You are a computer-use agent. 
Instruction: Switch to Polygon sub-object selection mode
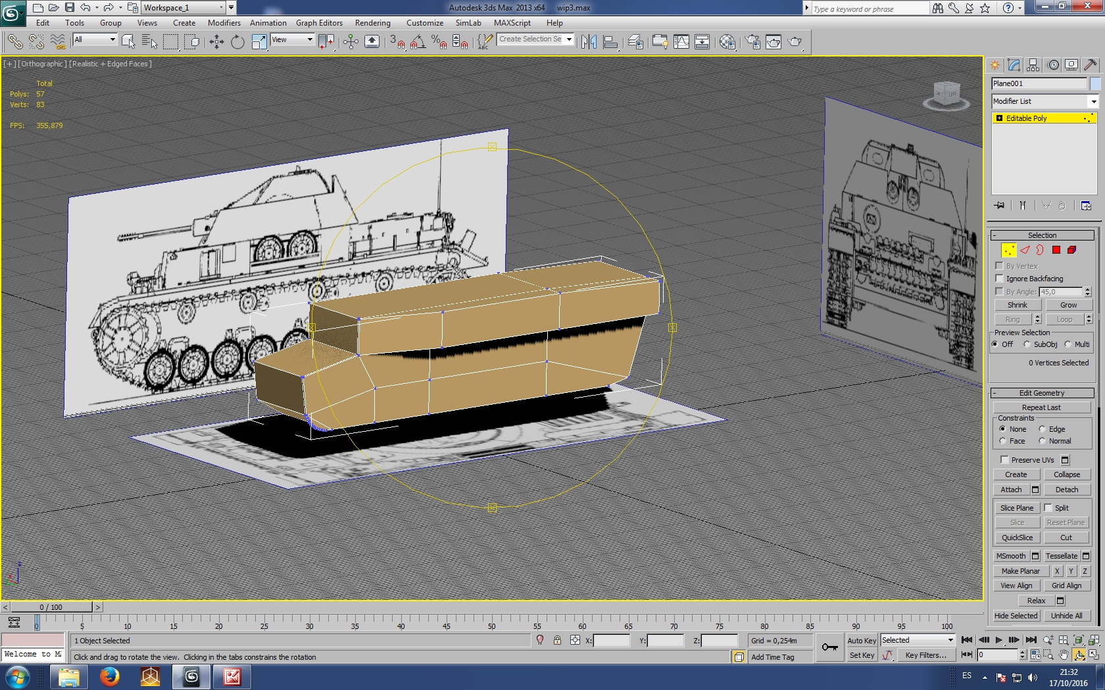point(1056,250)
